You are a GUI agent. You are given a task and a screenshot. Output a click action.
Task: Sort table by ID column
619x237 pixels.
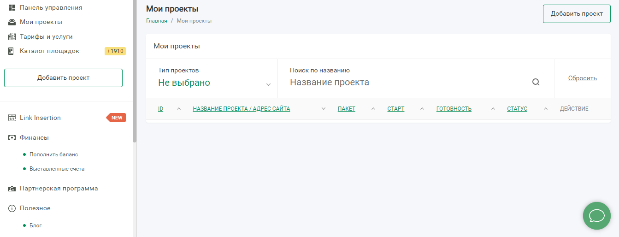tap(161, 109)
